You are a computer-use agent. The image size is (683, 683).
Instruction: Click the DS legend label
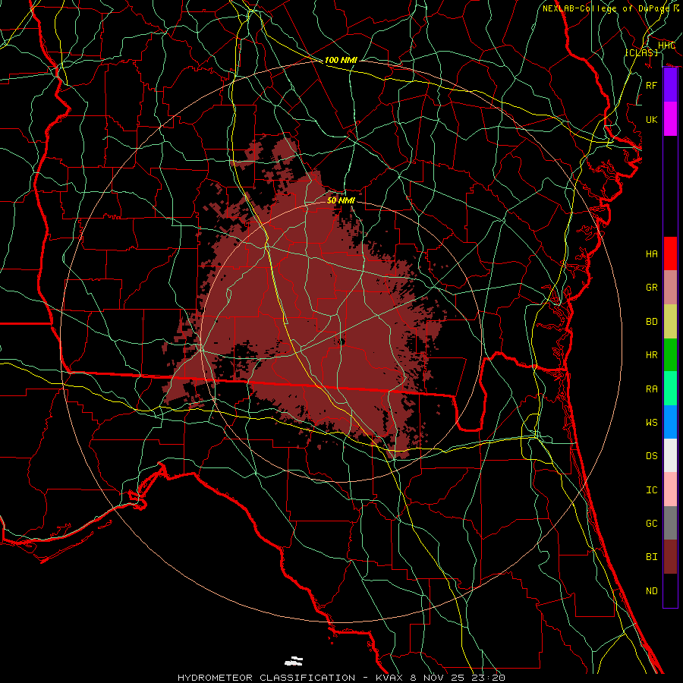coord(652,456)
